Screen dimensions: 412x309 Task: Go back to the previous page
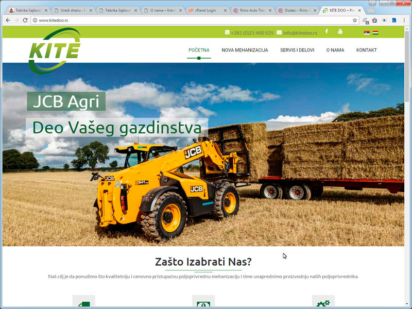8,20
